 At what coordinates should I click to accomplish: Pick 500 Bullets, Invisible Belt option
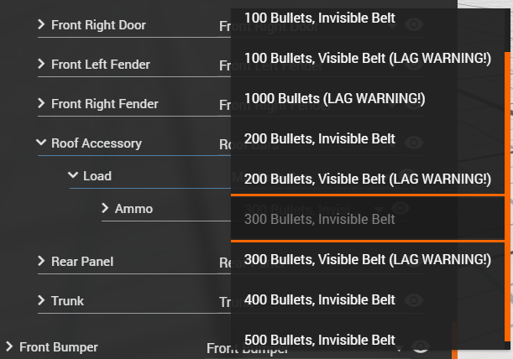point(319,340)
